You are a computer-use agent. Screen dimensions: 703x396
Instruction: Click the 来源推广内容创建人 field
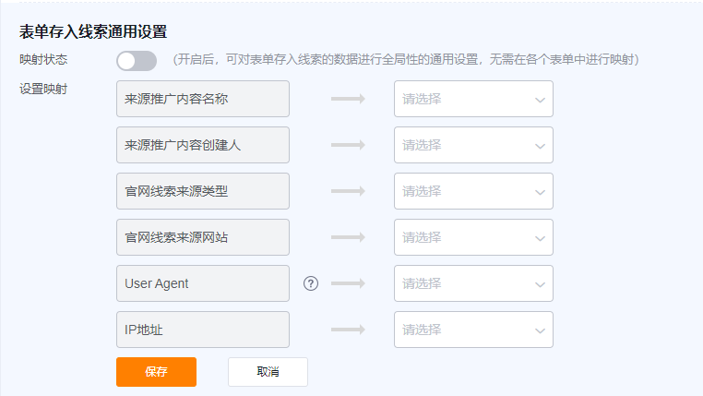(203, 145)
